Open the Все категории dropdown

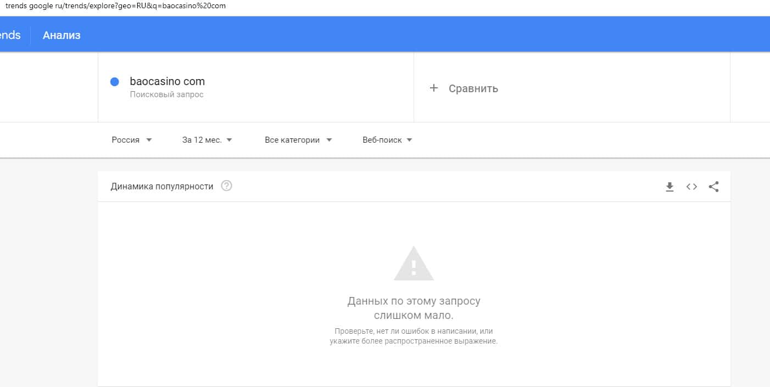pyautogui.click(x=298, y=140)
